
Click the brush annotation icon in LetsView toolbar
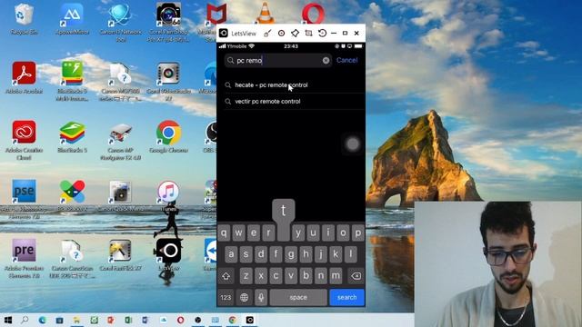[x=267, y=34]
